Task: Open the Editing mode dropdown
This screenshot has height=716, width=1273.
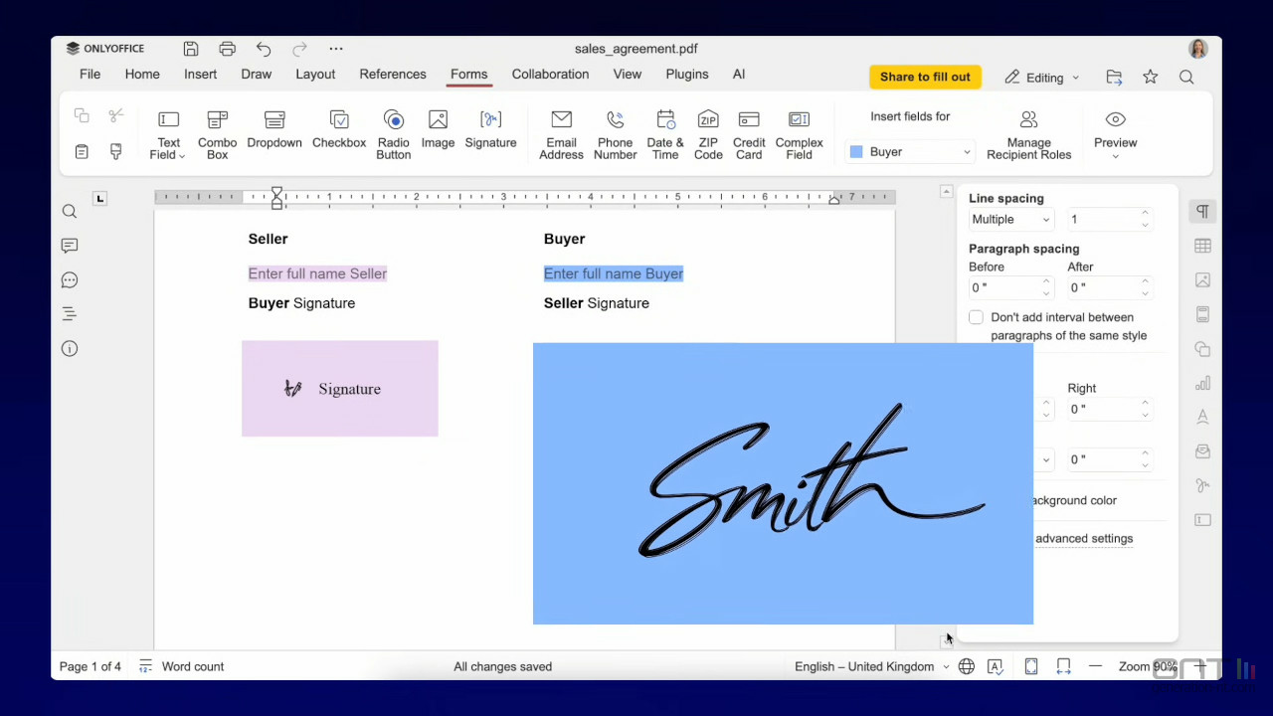Action: (1041, 78)
